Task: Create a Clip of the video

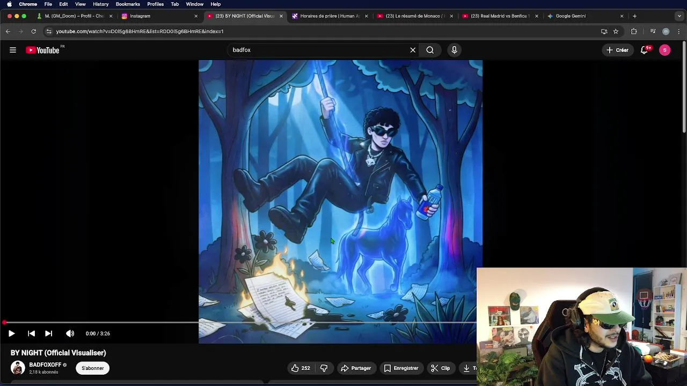Action: click(x=440, y=368)
